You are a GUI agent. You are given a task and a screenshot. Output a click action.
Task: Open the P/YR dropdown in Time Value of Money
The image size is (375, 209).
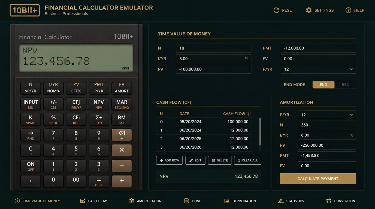(x=318, y=69)
